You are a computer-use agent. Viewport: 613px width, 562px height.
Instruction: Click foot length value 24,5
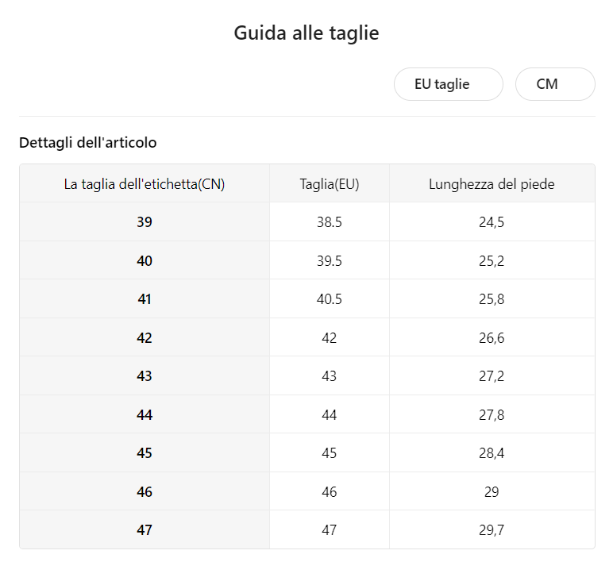(x=492, y=222)
